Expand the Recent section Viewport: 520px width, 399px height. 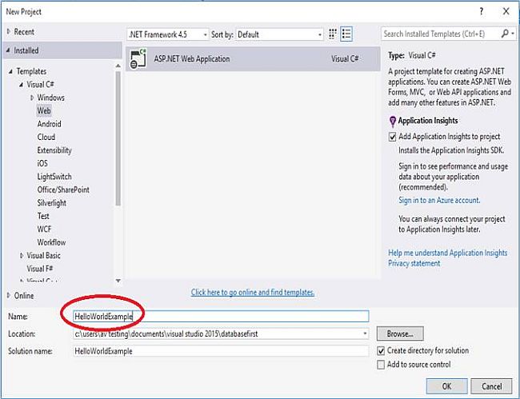pos(10,32)
